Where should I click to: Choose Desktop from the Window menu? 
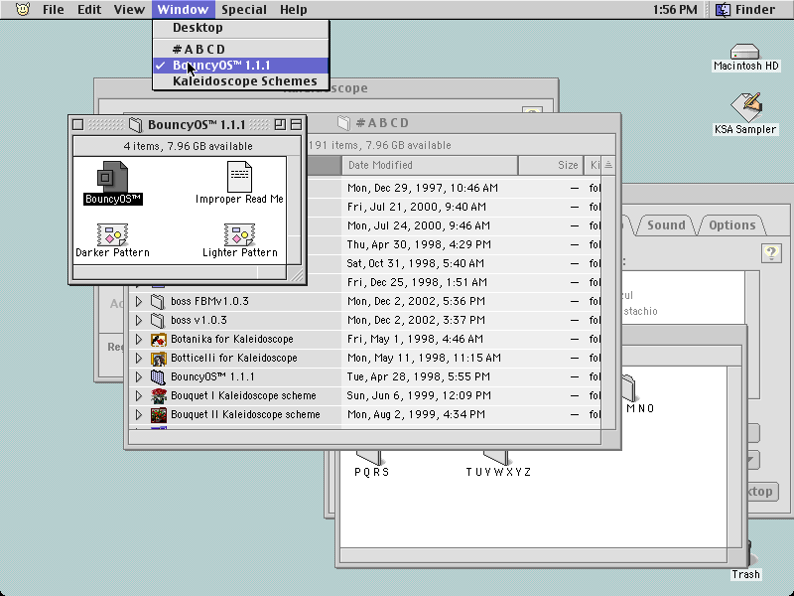(241, 28)
